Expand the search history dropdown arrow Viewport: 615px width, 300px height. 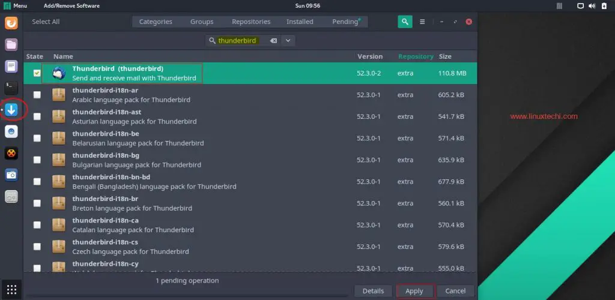288,41
